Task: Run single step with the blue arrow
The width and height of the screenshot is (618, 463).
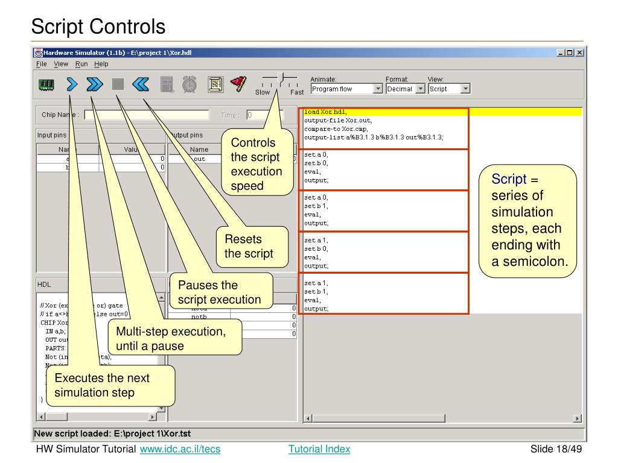Action: (x=72, y=84)
